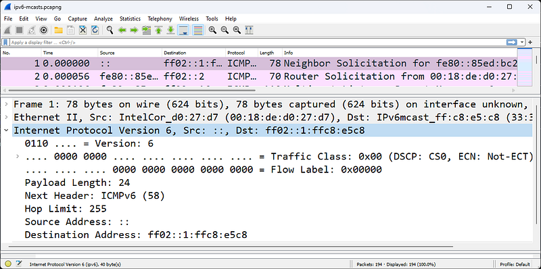541x269 pixels.
Task: Open capture file properties pencil icon
Action: tap(19, 264)
